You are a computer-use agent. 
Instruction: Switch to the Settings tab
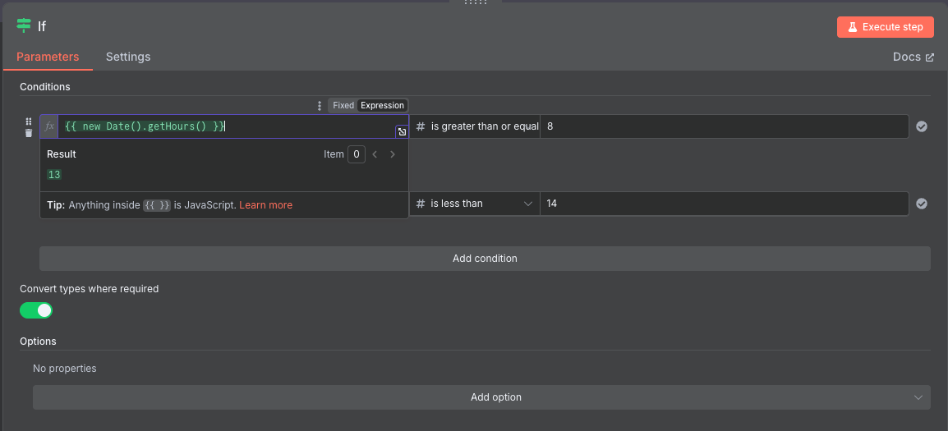(128, 57)
